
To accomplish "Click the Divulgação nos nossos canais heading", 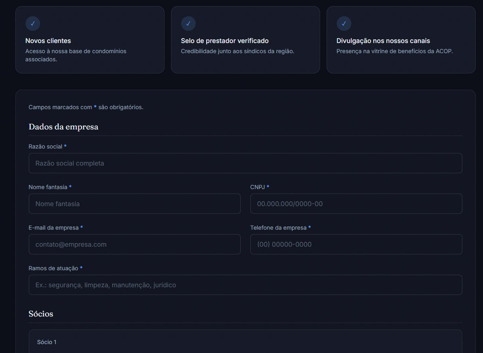I will (383, 41).
